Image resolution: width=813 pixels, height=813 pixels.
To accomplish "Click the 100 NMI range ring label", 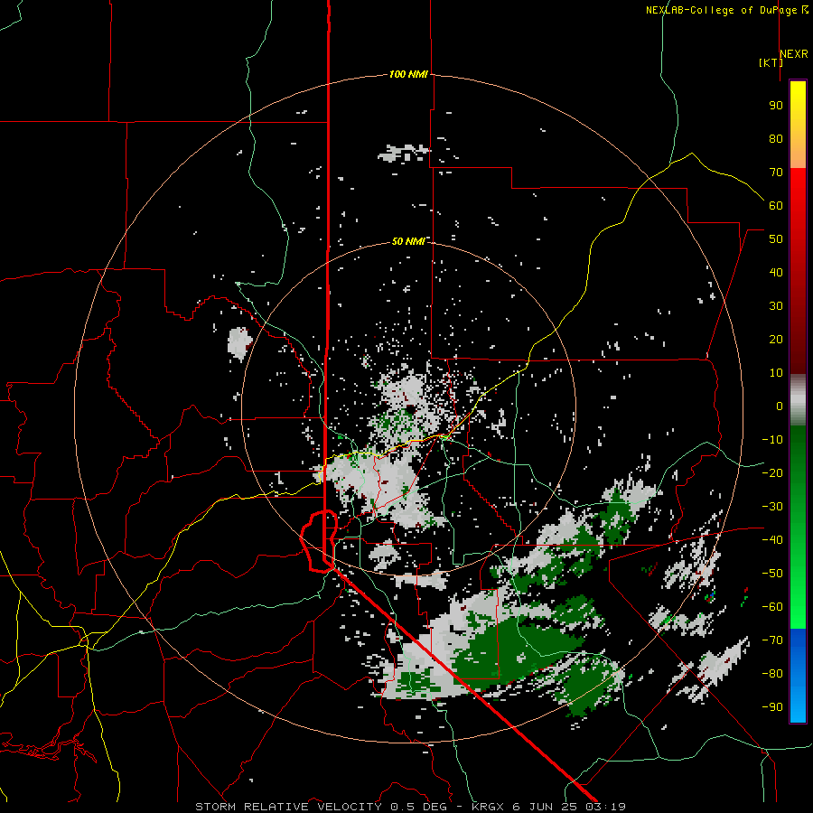I will [x=408, y=75].
